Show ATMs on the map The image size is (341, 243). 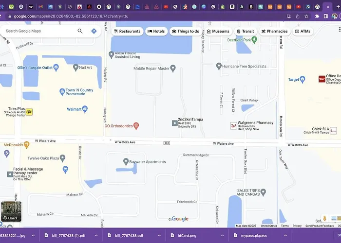tap(303, 31)
